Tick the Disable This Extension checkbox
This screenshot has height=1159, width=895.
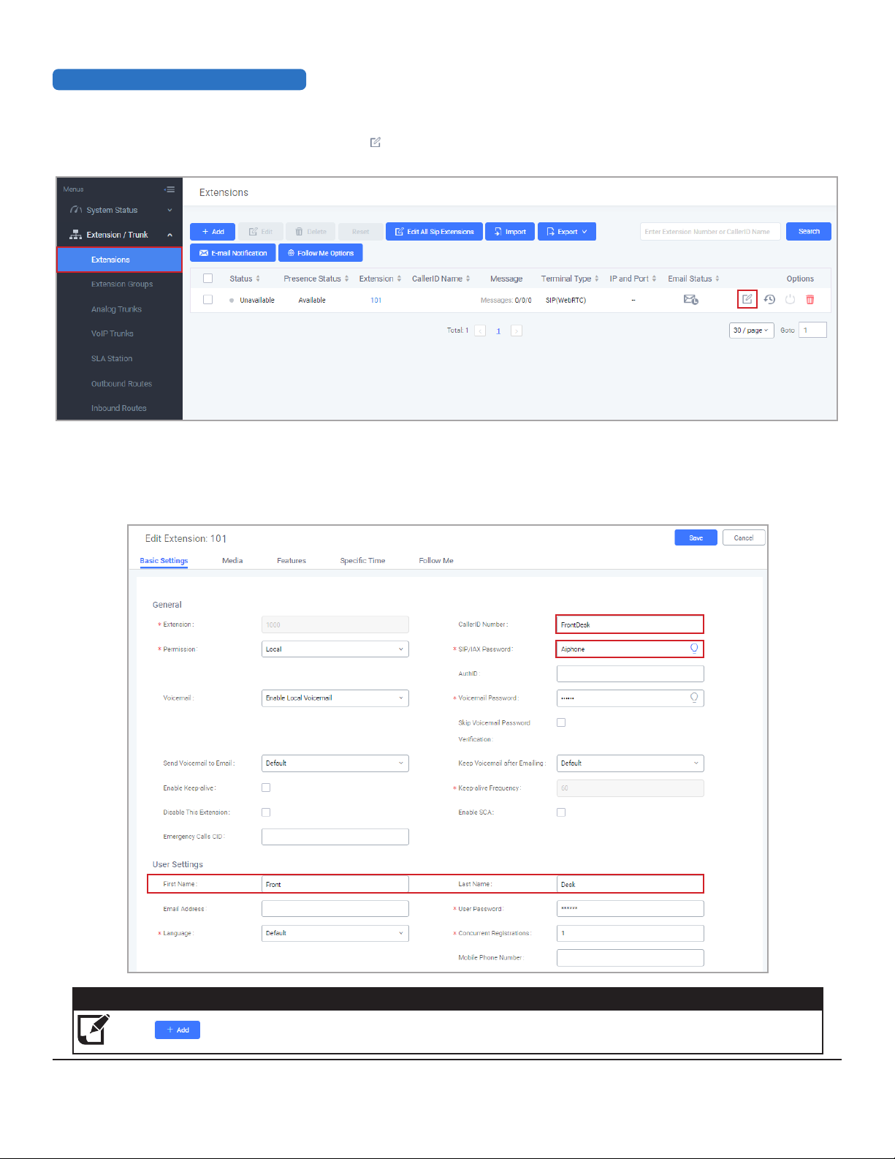(266, 812)
